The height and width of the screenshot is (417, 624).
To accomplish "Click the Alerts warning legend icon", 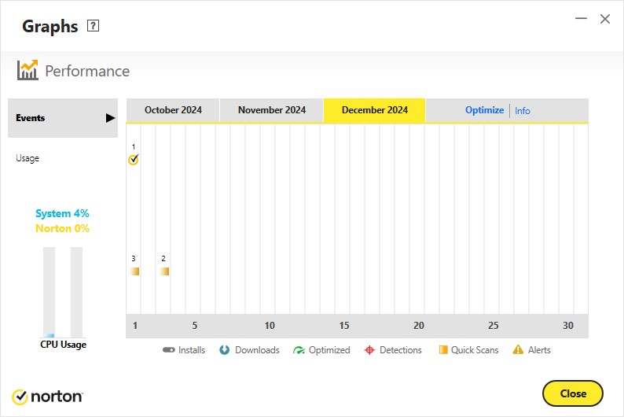I will click(x=518, y=349).
